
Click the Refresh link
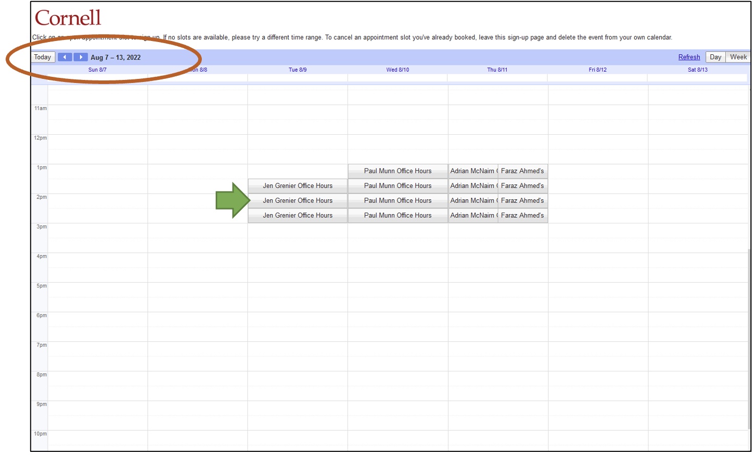pos(688,57)
